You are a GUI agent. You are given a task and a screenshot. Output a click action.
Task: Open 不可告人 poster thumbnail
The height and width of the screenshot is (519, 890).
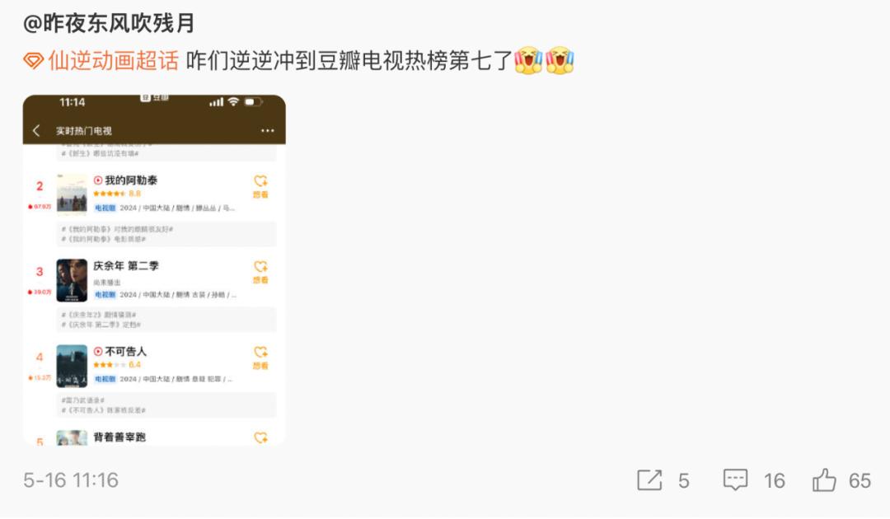pos(72,366)
